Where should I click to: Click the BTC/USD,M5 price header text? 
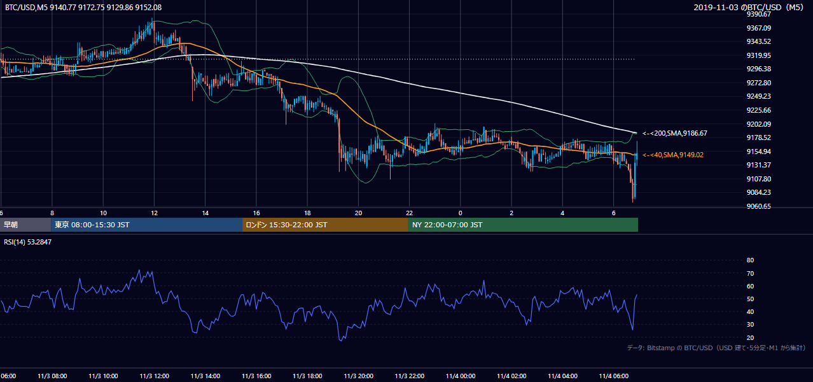click(x=83, y=7)
